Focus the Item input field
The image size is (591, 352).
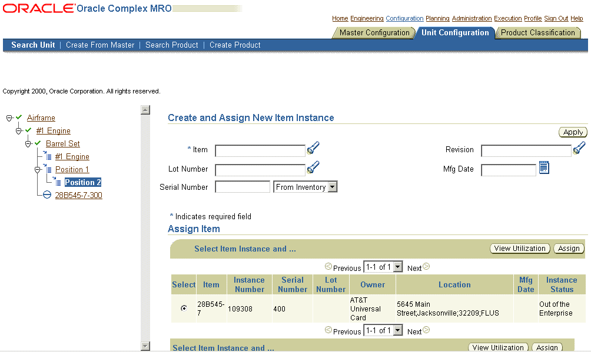260,150
